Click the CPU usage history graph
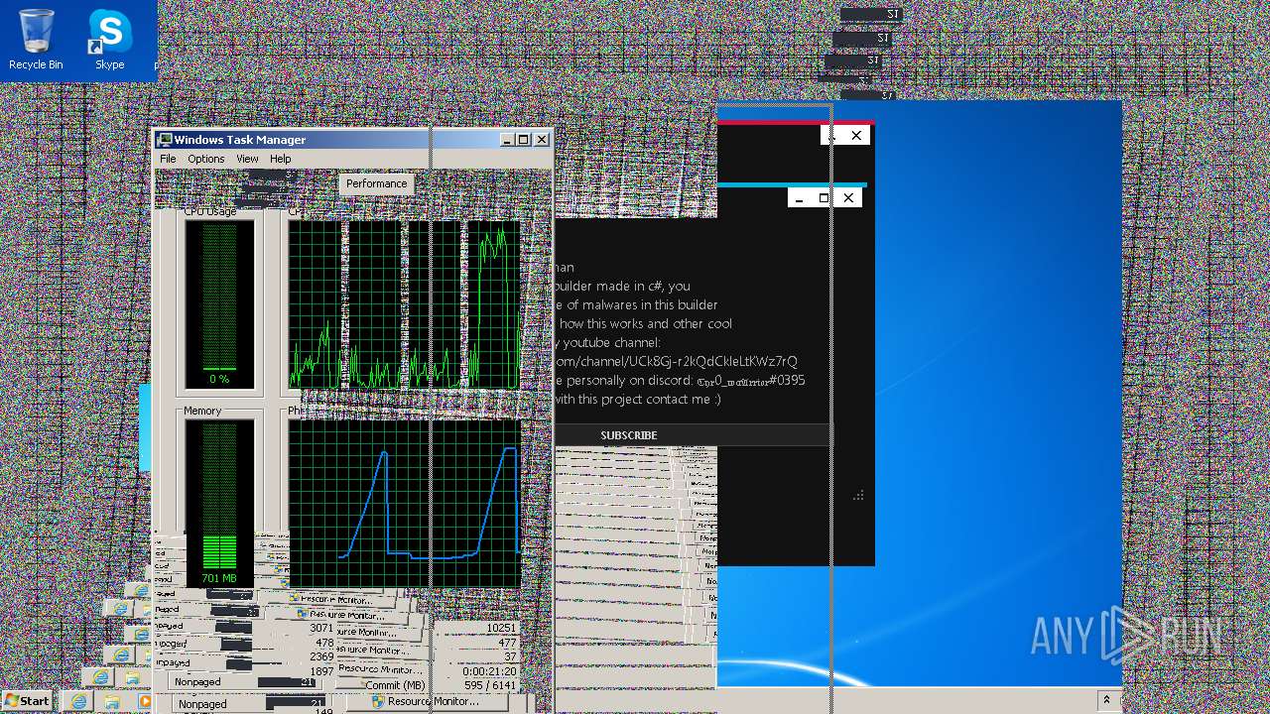Viewport: 1270px width, 714px height. pos(404,304)
